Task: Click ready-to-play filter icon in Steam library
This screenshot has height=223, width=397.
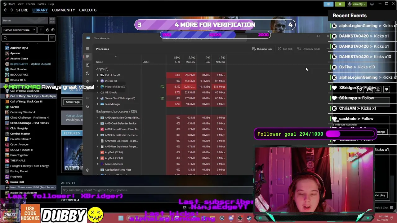Action: pyautogui.click(x=53, y=30)
